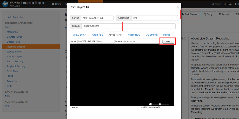Open the MS Smooth tab
This screenshot has width=239, height=119.
(151, 35)
